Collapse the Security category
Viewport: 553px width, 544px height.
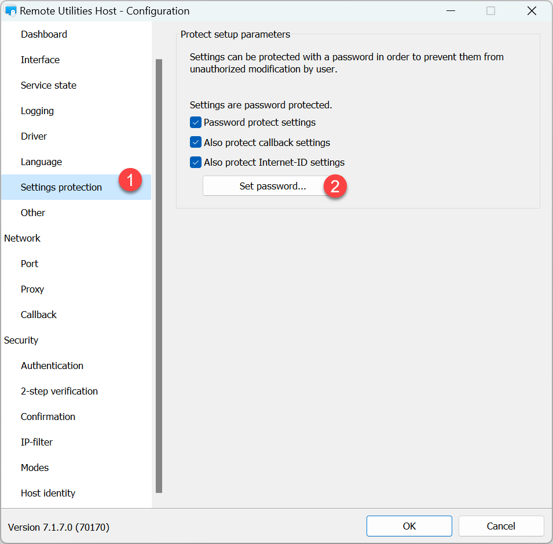pyautogui.click(x=21, y=340)
